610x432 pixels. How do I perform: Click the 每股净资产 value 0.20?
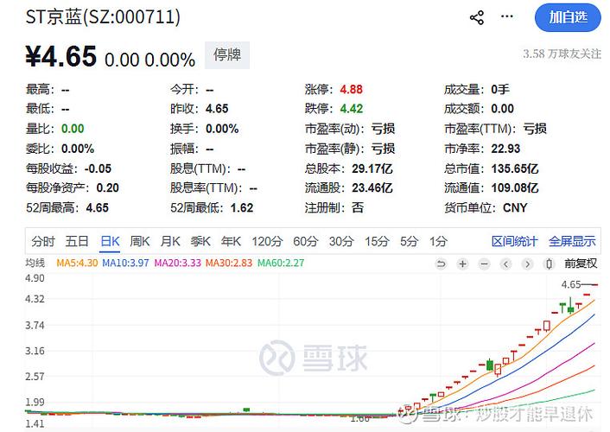[107, 188]
